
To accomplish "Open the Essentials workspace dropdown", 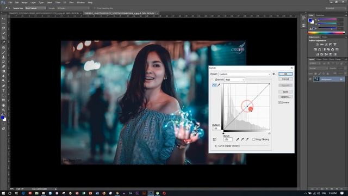I will click(335, 8).
